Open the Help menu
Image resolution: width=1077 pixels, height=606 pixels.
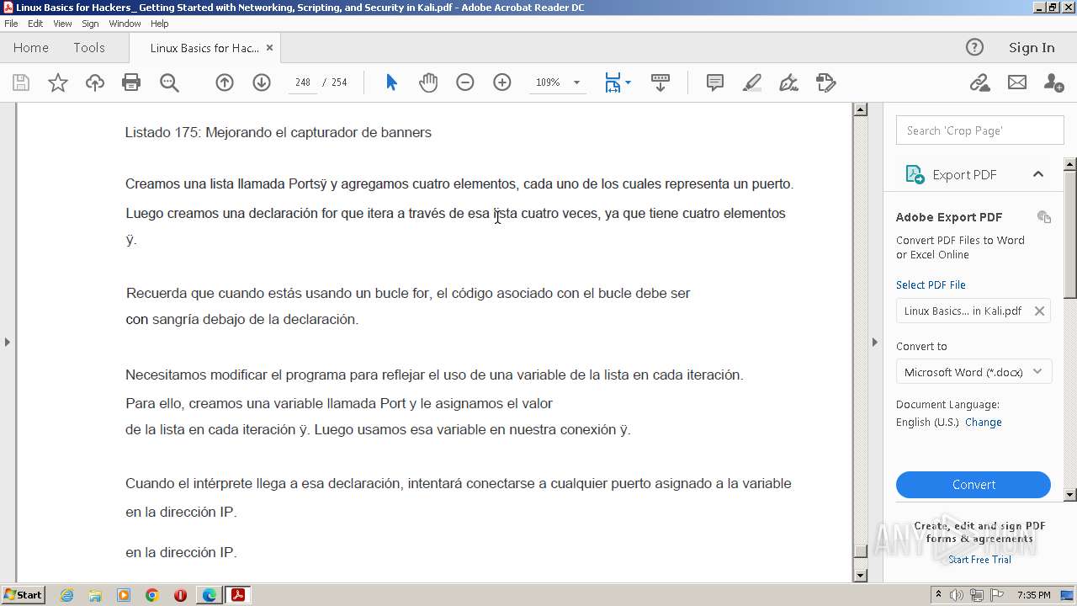[x=160, y=24]
